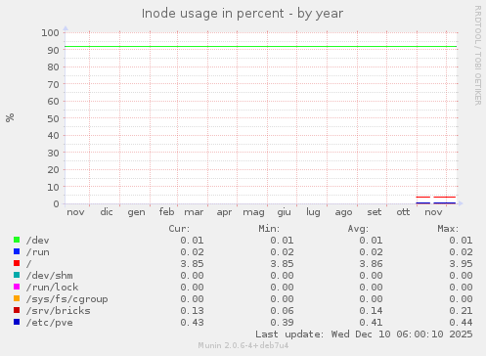Click the x-axis month label 'ago'
486x356 pixels.
(343, 212)
